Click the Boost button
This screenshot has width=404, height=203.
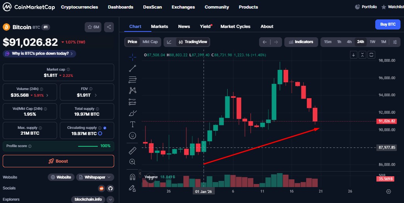[x=58, y=161]
